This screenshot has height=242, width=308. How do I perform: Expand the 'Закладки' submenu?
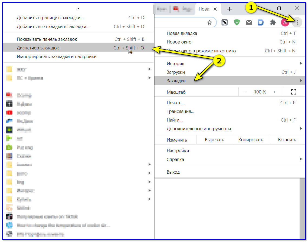point(230,80)
